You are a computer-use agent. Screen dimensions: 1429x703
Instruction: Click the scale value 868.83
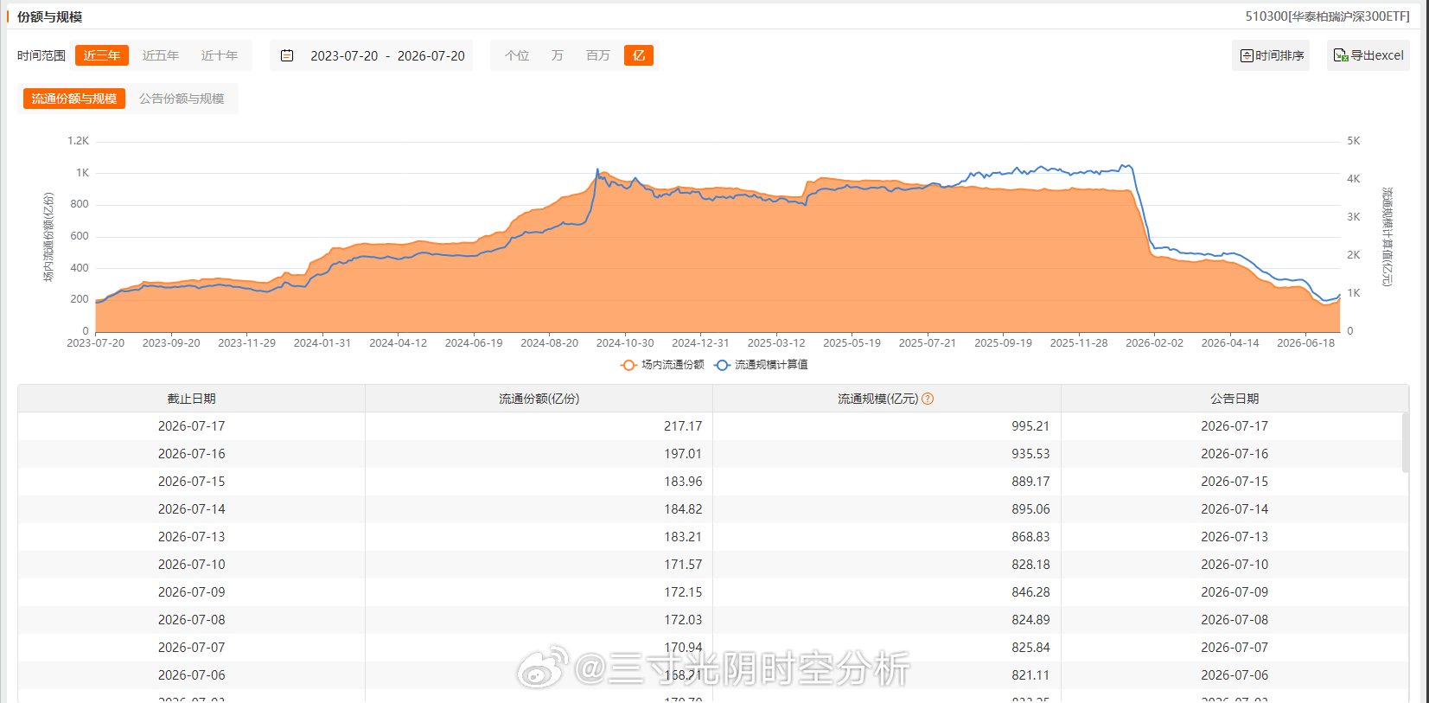[x=1030, y=537]
